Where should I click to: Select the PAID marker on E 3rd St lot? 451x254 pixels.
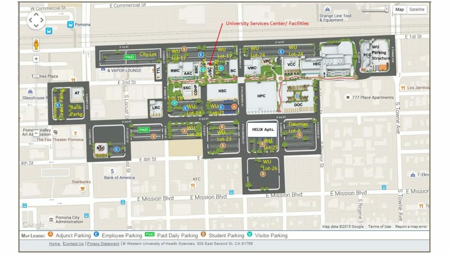[144, 130]
